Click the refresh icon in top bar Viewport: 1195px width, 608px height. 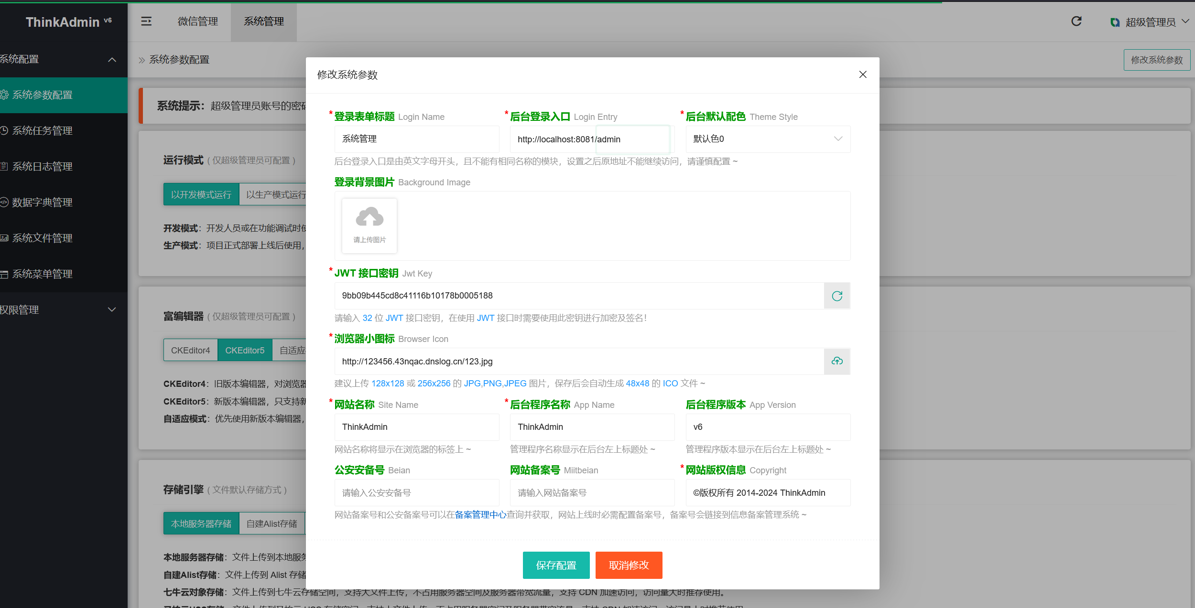(x=1076, y=21)
